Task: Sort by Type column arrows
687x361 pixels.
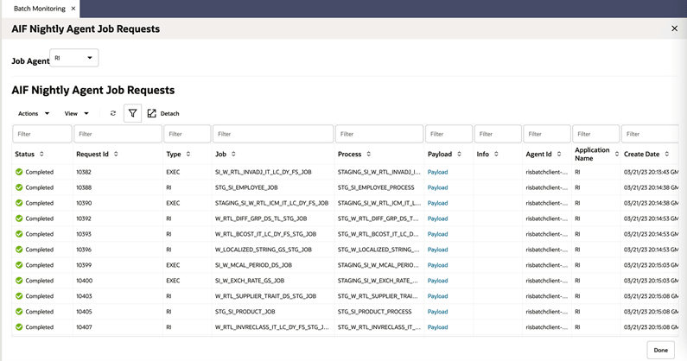Action: point(188,155)
